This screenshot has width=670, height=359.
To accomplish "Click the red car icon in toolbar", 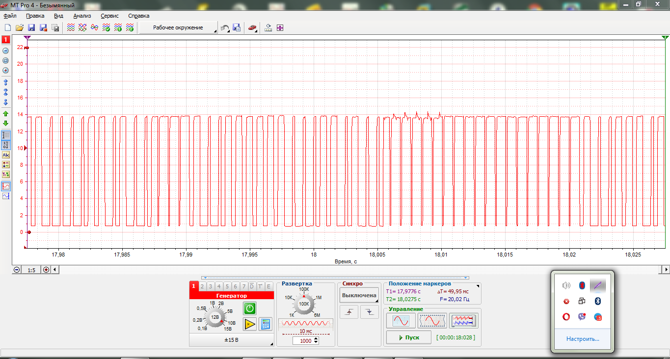I will (x=252, y=28).
